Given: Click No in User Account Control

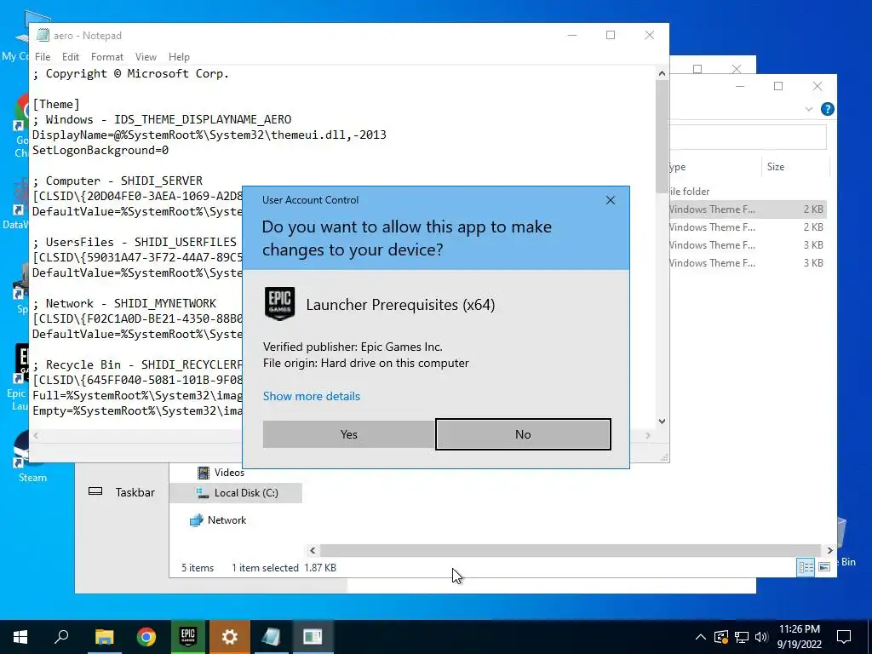Looking at the screenshot, I should point(523,434).
